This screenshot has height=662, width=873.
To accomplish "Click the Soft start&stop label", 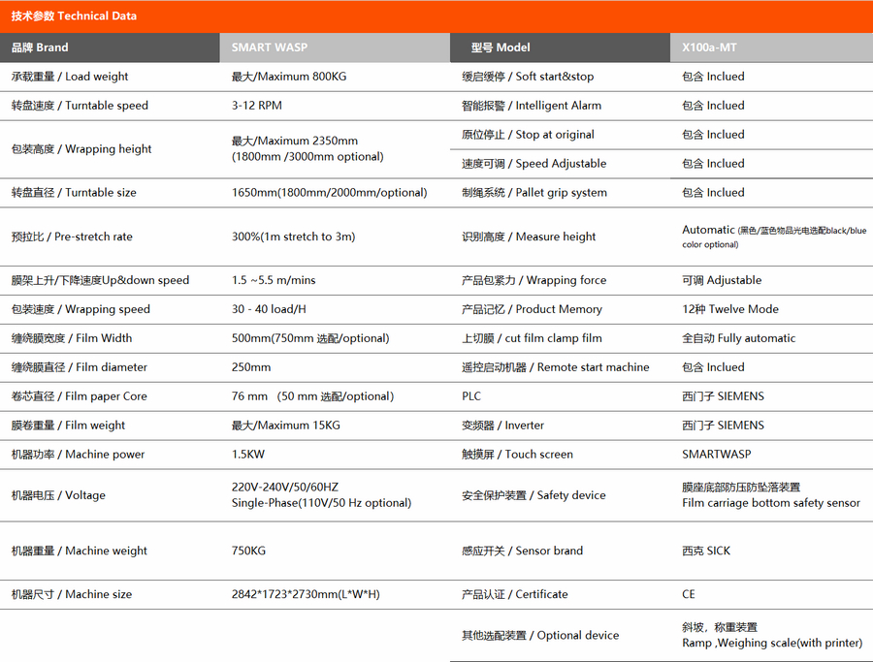I will click(x=528, y=77).
